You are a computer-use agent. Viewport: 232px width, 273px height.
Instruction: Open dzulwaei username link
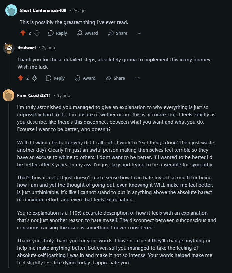[x=27, y=48]
